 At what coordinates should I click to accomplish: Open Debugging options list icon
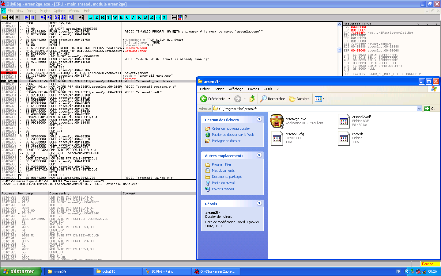click(174, 17)
